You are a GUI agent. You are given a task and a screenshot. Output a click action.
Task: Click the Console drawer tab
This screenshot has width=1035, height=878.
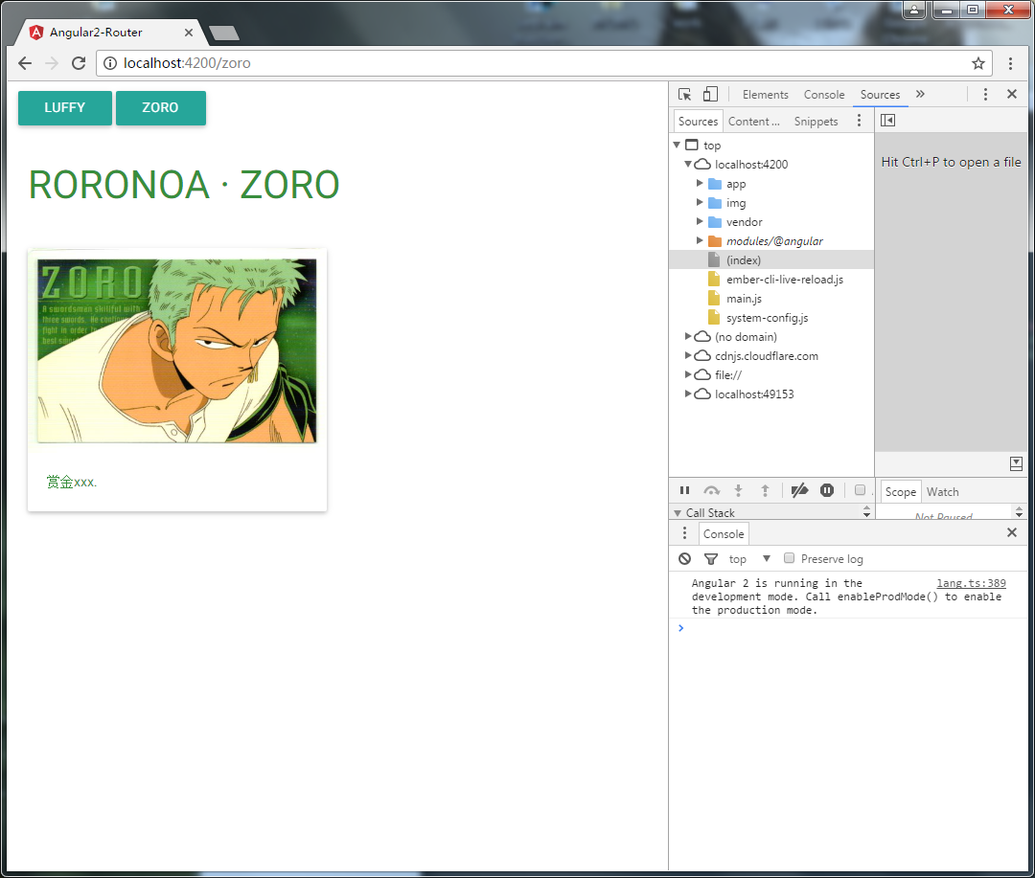tap(724, 533)
